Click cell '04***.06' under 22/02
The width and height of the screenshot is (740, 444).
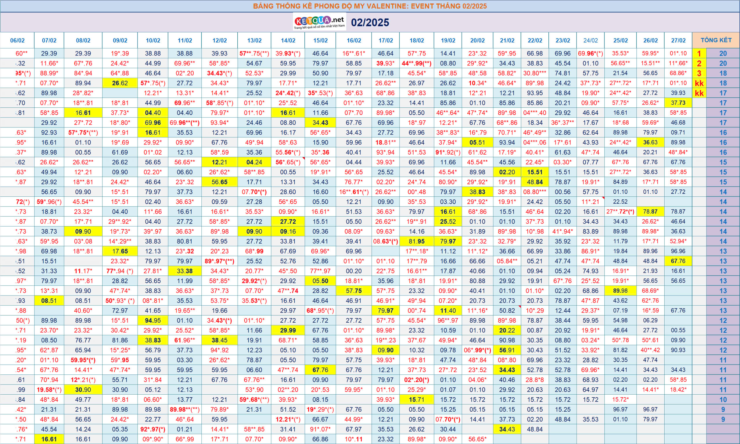coord(535,142)
